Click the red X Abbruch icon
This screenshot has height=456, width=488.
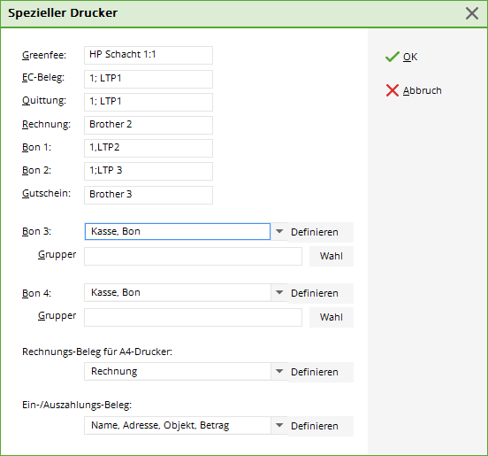coord(393,90)
